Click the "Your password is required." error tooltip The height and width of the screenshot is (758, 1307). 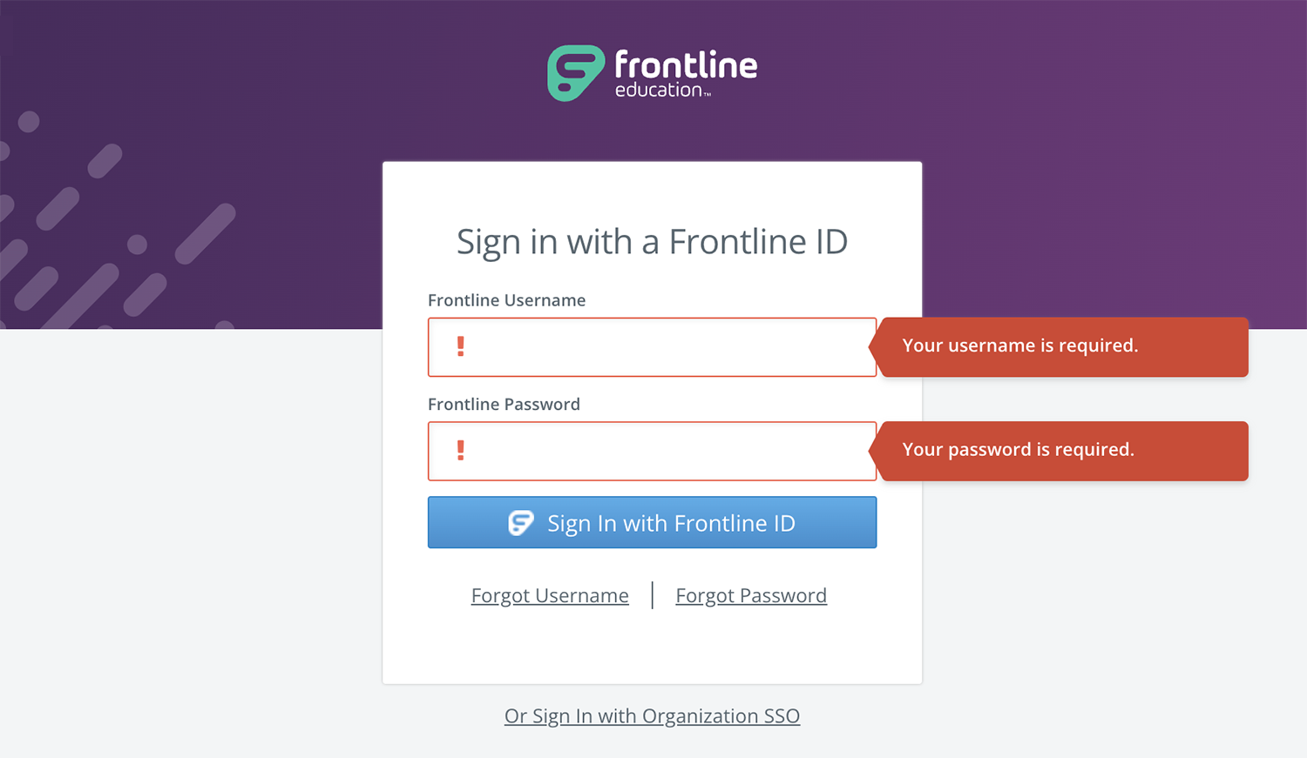coord(1060,451)
